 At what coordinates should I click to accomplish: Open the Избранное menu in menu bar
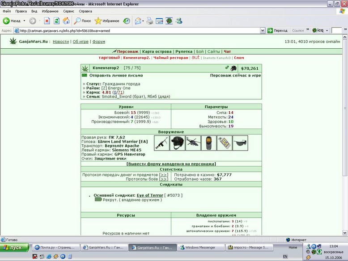click(x=50, y=11)
